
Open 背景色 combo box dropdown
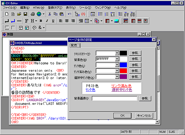[117, 59]
